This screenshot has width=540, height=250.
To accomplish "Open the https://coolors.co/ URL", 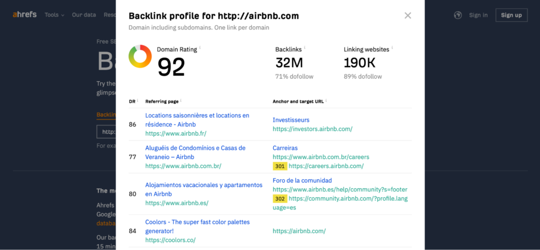I will pos(170,240).
